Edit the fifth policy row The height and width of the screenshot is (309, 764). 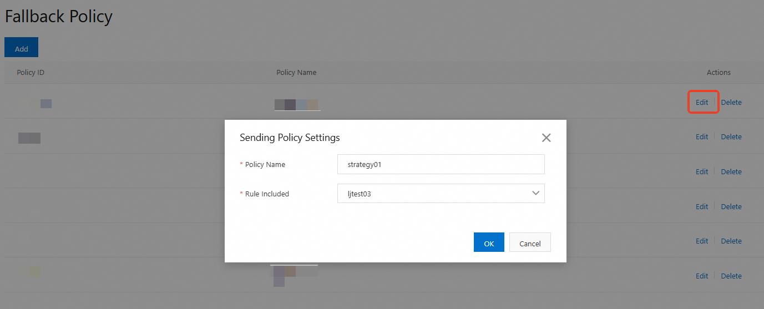[702, 241]
